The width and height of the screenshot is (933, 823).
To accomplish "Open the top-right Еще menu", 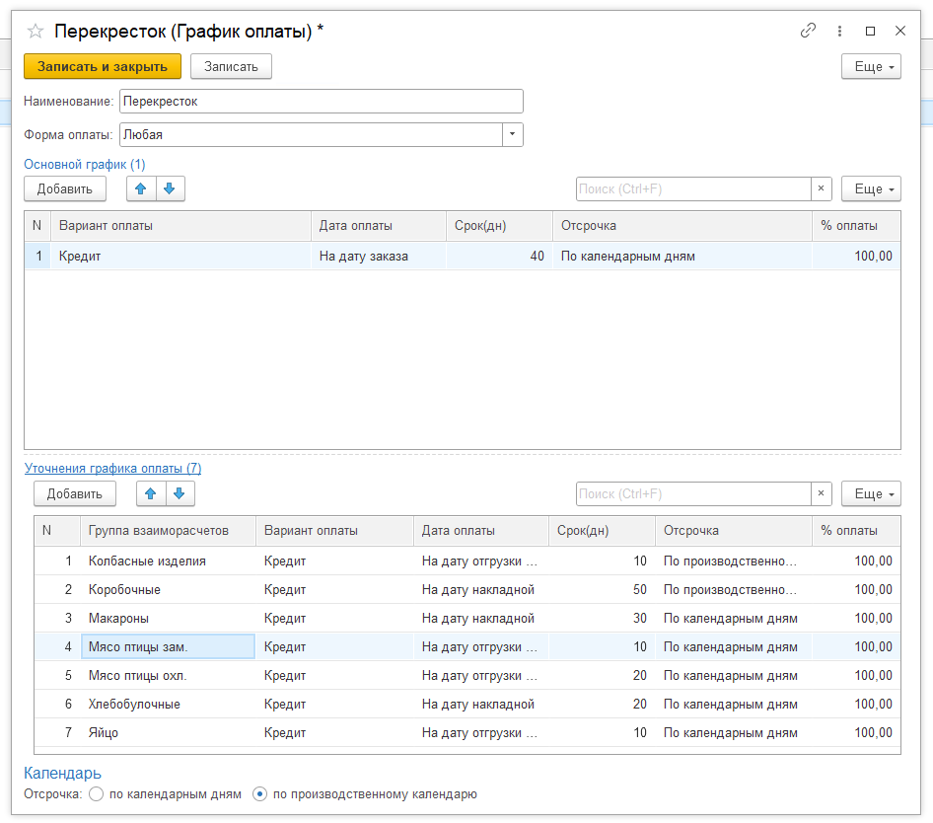I will 870,66.
